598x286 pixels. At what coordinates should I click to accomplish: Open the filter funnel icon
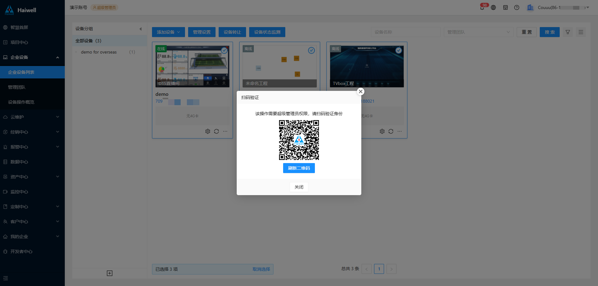(568, 32)
